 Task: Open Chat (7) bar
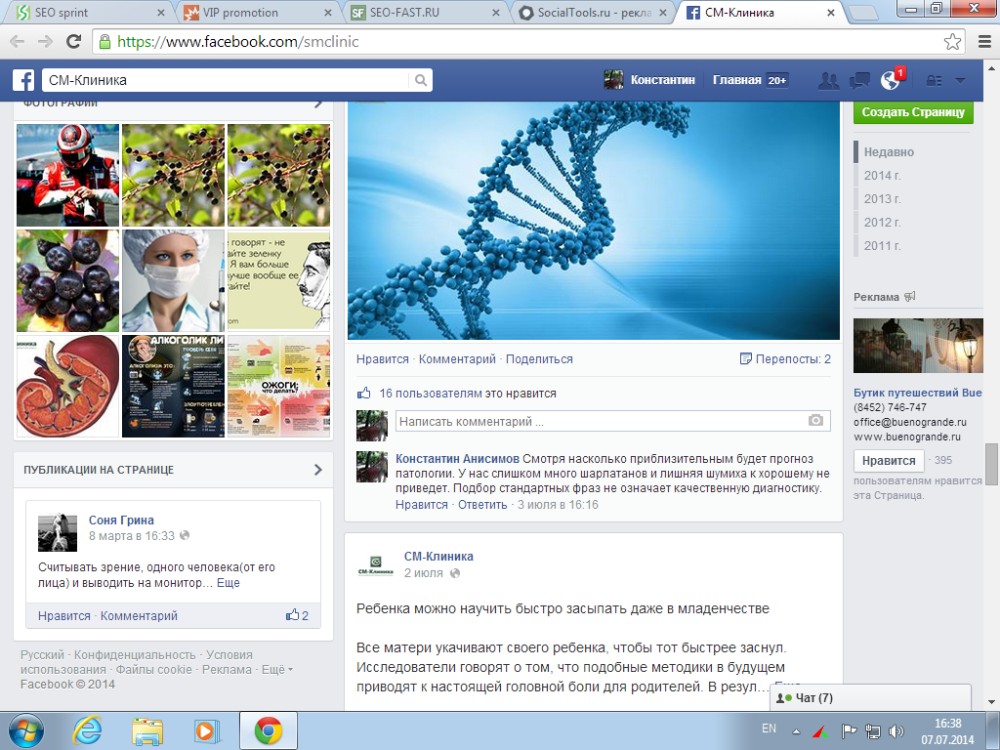[x=870, y=697]
